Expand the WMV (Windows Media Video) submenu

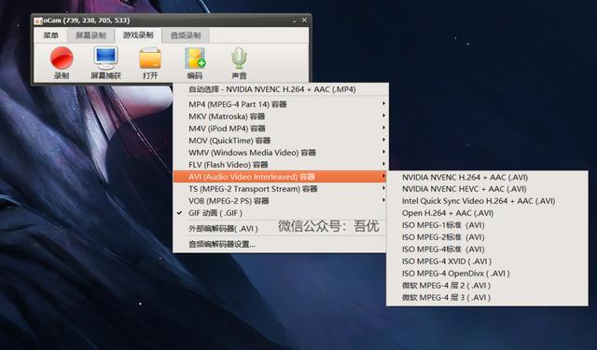[x=281, y=153]
